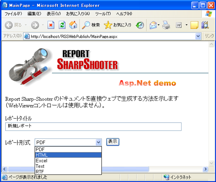
Task: Collapse the report format combo box arrow
Action: point(98,142)
